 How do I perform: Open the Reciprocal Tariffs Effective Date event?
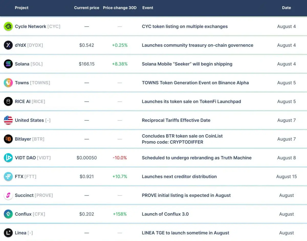(x=176, y=120)
